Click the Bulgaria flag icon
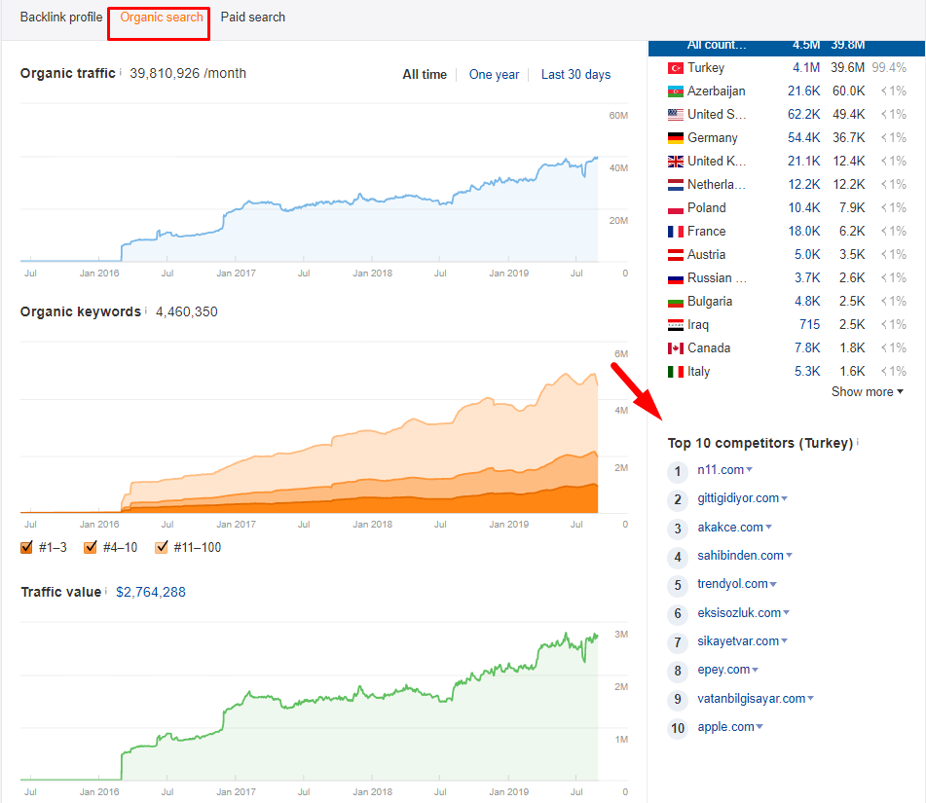 [676, 302]
